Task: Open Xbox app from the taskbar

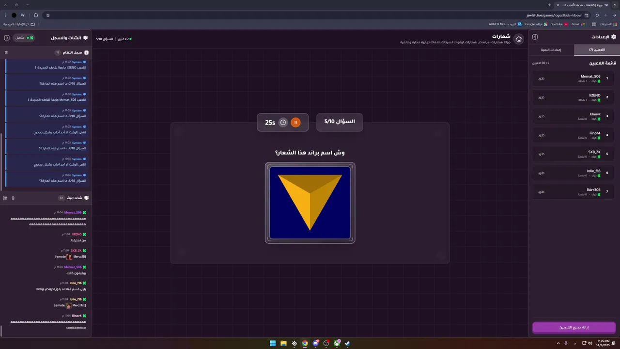Action: tap(337, 343)
